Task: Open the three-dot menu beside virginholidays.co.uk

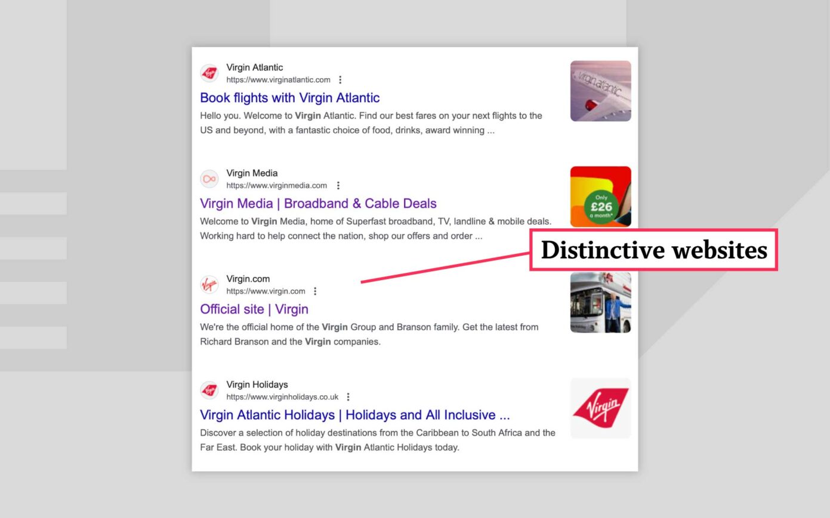Action: click(x=348, y=396)
